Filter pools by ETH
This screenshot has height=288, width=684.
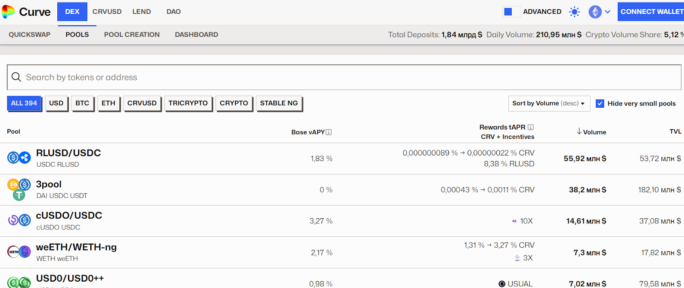tap(109, 103)
